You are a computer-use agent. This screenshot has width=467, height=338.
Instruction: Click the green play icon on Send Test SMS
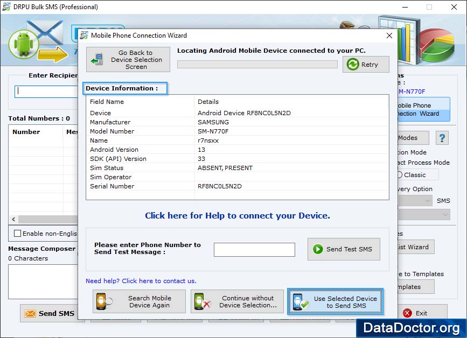(x=318, y=249)
